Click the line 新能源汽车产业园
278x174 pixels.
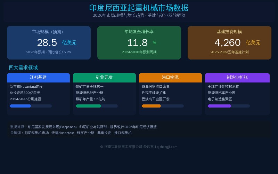tap(222, 93)
